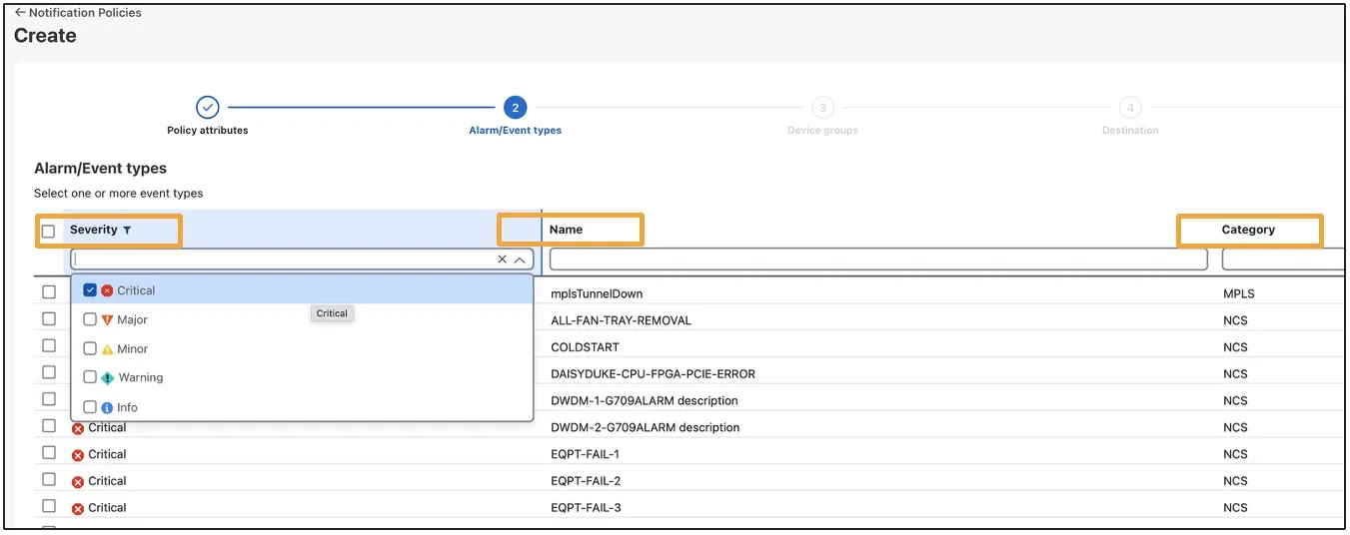Toggle the select-all checkbox in header
This screenshot has width=1350, height=535.
coord(48,232)
